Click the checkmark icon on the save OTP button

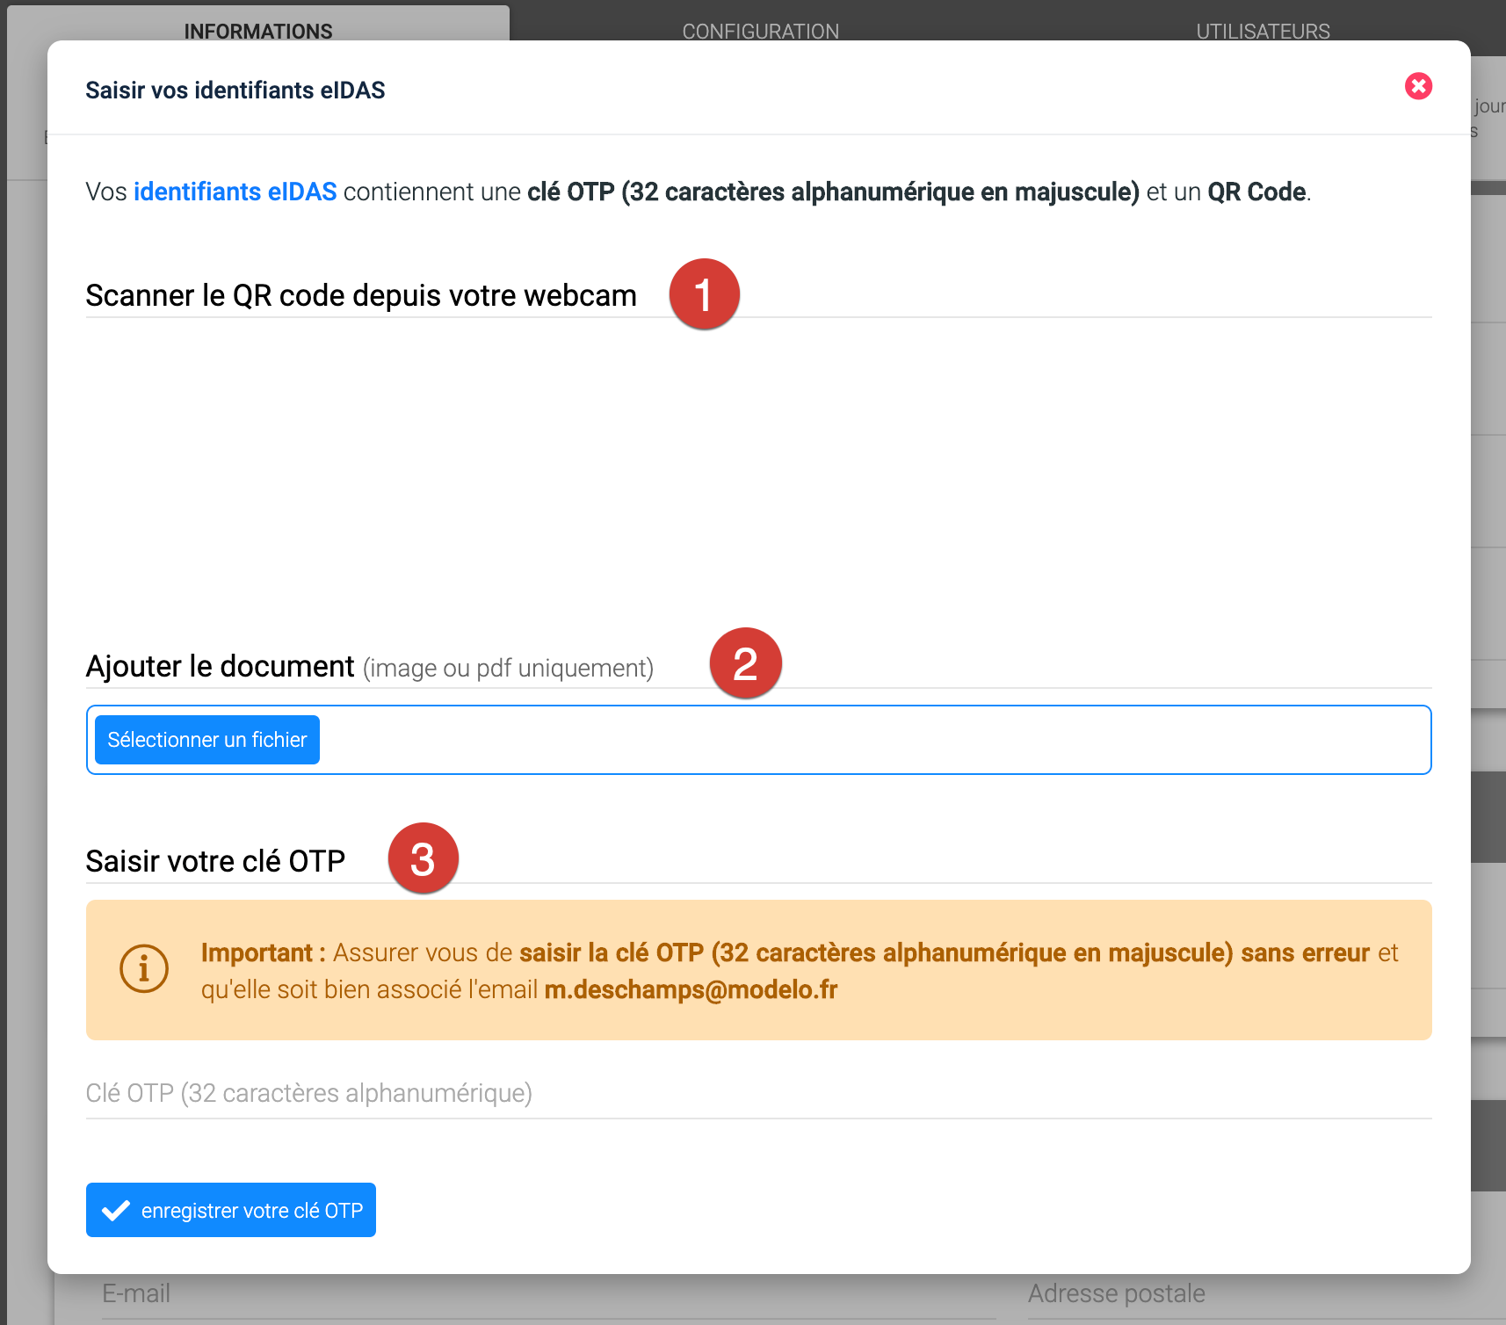tap(116, 1211)
